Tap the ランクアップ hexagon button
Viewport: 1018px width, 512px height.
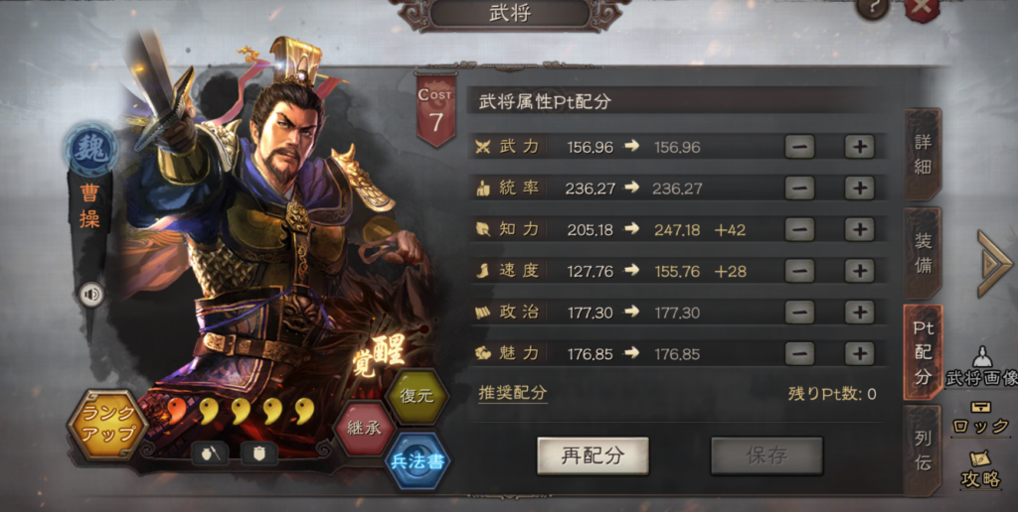(x=108, y=424)
